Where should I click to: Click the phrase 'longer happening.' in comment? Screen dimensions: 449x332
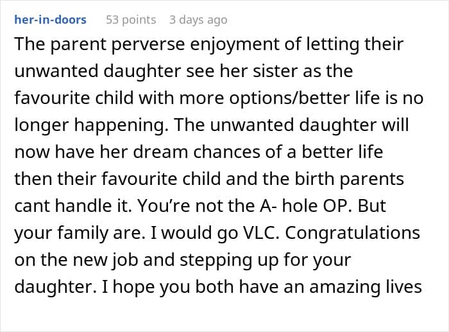point(91,125)
